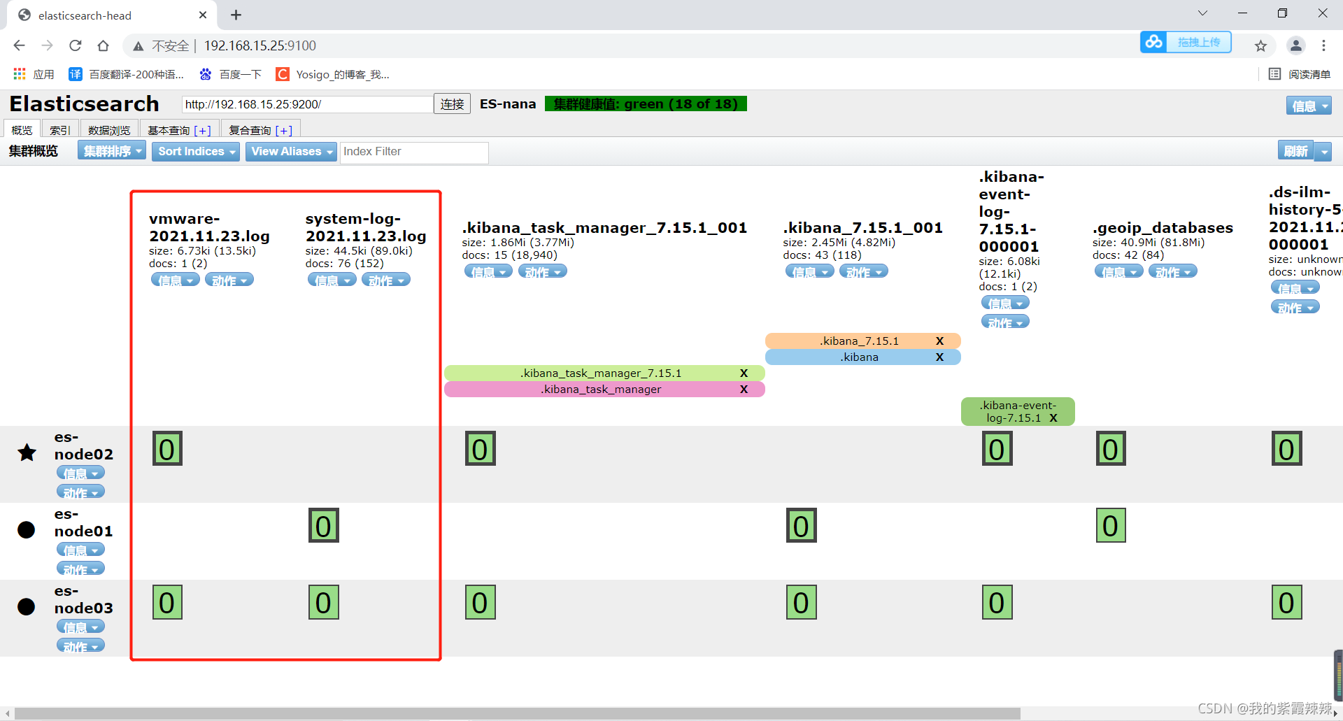
Task: Open the Baidu search bookmark
Action: coord(230,74)
